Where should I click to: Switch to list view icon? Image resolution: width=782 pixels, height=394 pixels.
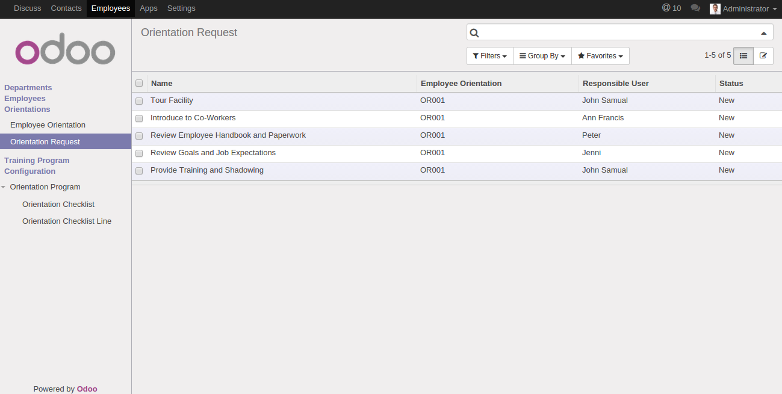743,56
